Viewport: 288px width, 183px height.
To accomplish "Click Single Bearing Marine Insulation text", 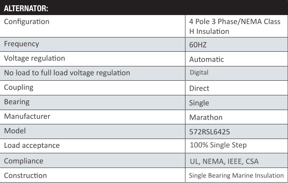I will (x=237, y=176).
